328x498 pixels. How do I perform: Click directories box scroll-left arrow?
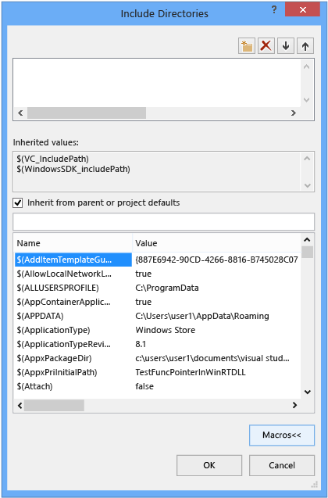click(20, 113)
